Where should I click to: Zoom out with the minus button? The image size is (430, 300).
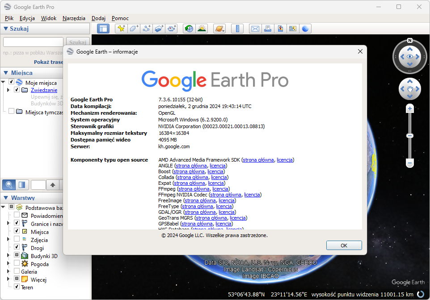coord(410,163)
